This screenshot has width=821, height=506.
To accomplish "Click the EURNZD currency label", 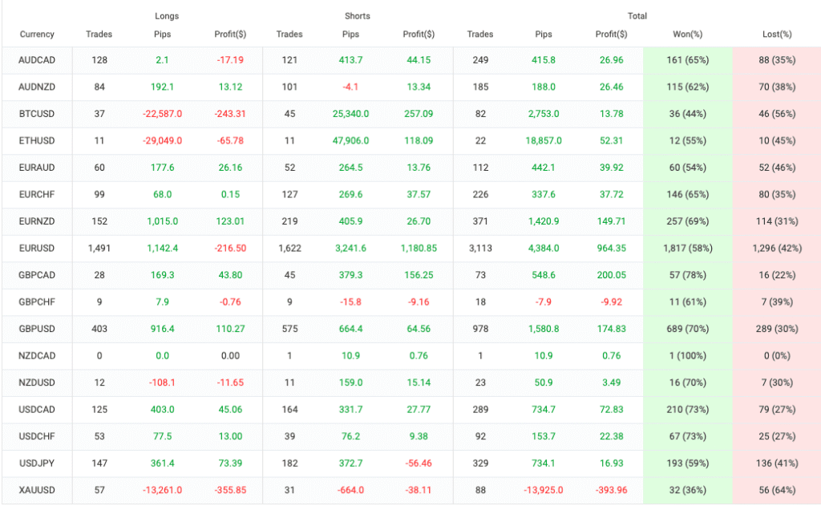I will coord(37,221).
